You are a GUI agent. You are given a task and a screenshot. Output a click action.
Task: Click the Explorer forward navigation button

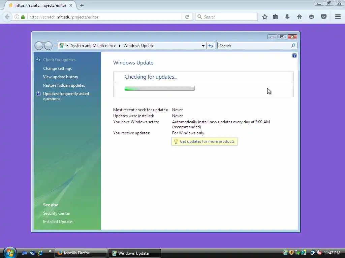[48, 46]
